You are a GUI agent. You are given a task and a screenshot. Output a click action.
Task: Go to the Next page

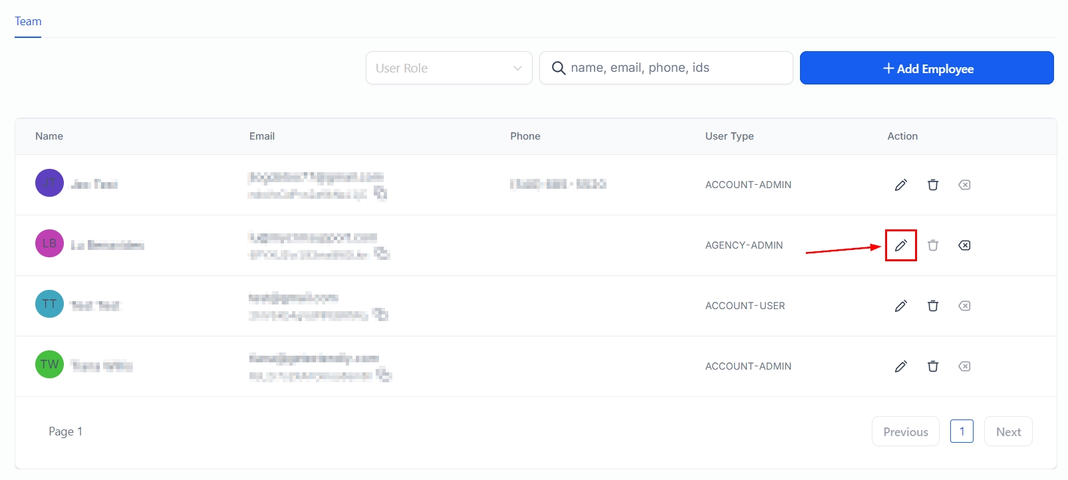click(1007, 432)
